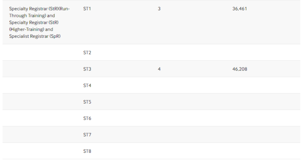
Task: Select the number 4 beside ST3
Action: (159, 69)
